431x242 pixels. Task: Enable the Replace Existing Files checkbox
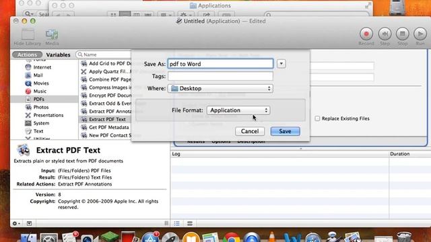point(317,118)
